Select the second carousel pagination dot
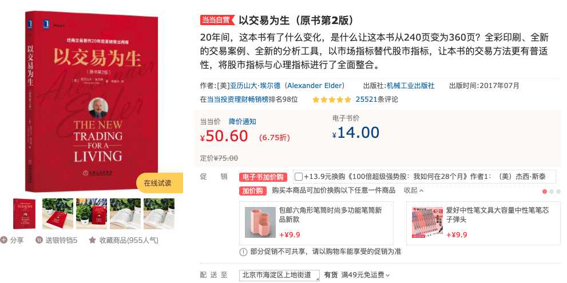 tap(552, 192)
